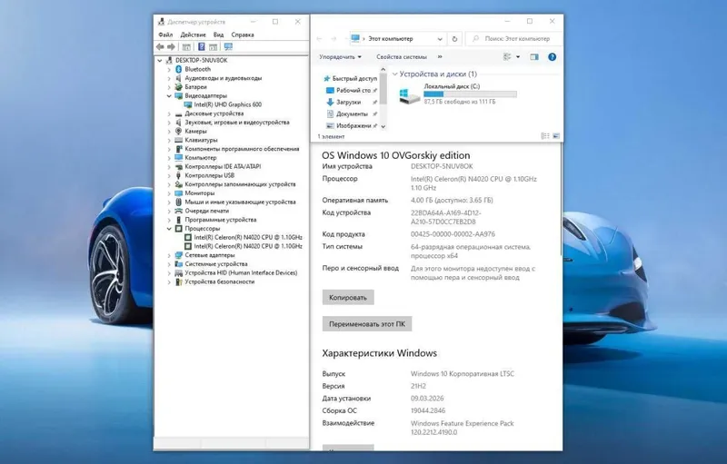The image size is (727, 464).
Task: Click the Explorer back navigation arrow
Action: [320, 39]
